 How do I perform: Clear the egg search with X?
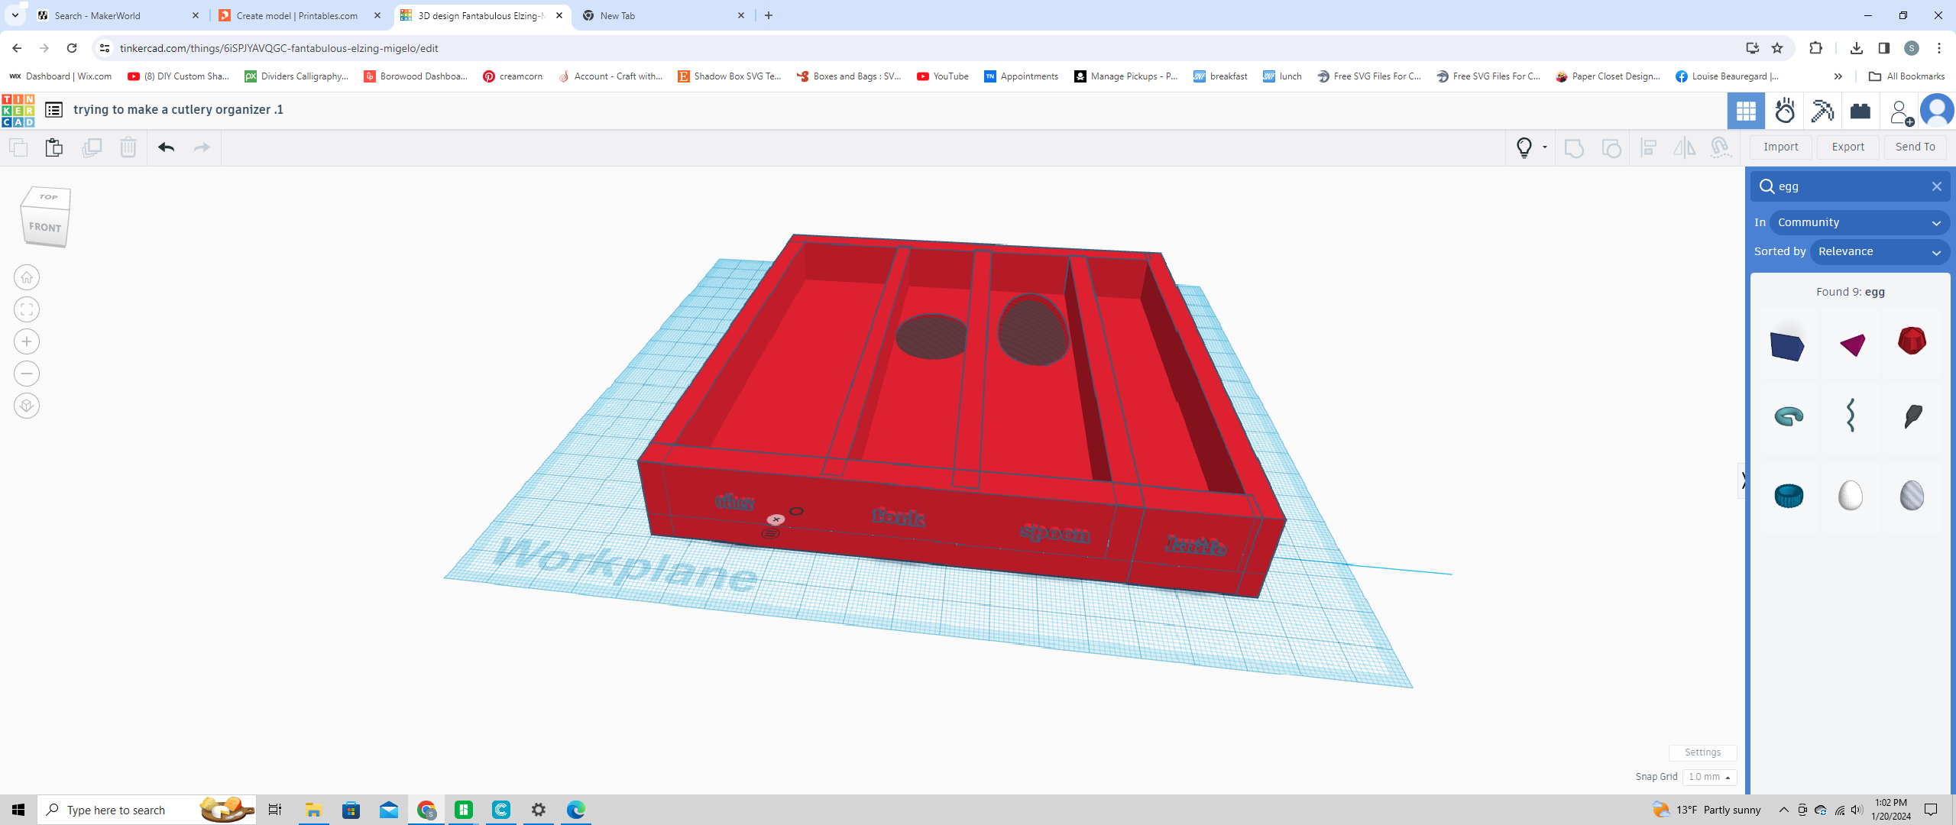1937,186
